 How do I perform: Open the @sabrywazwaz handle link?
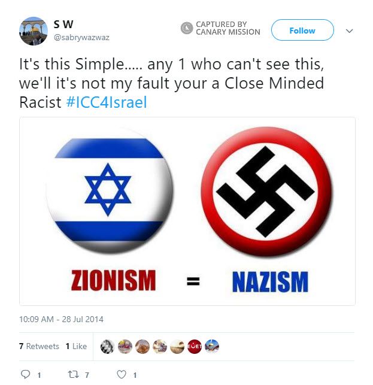(81, 38)
